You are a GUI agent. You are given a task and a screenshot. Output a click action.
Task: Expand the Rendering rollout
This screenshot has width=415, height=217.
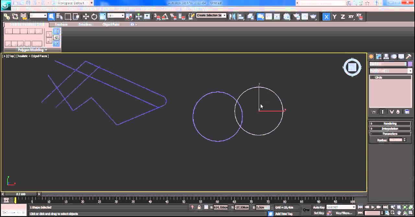click(x=390, y=123)
